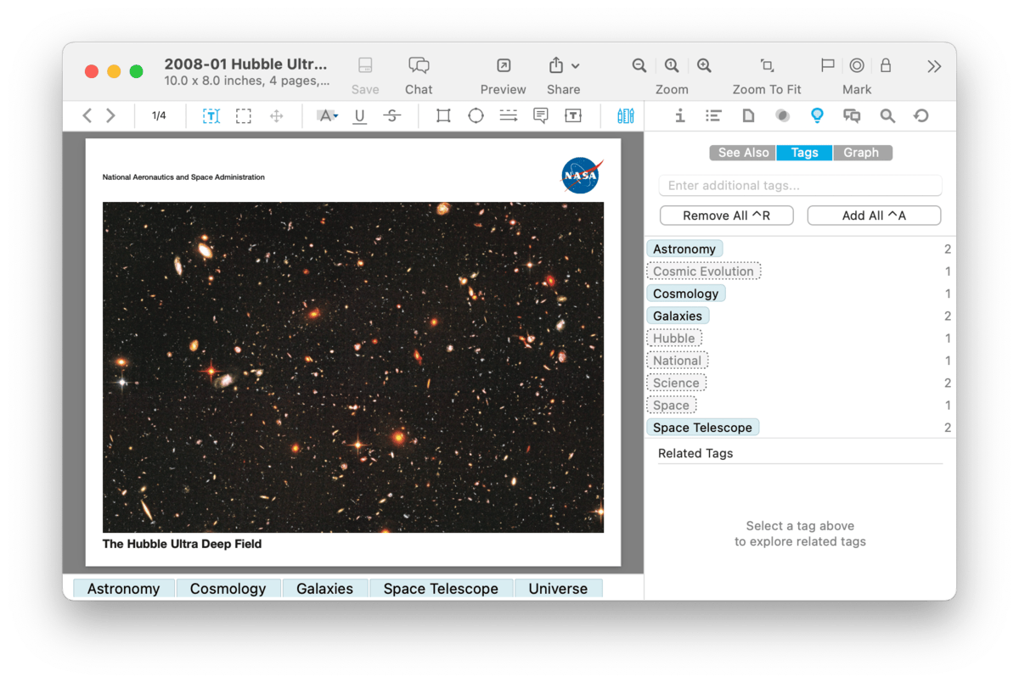Open the highlight color dropdown arrow
The height and width of the screenshot is (683, 1019).
coord(336,116)
